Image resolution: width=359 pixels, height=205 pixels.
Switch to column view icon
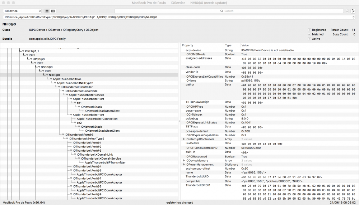click(53, 11)
